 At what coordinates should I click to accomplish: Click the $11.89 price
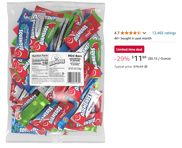(x=139, y=58)
